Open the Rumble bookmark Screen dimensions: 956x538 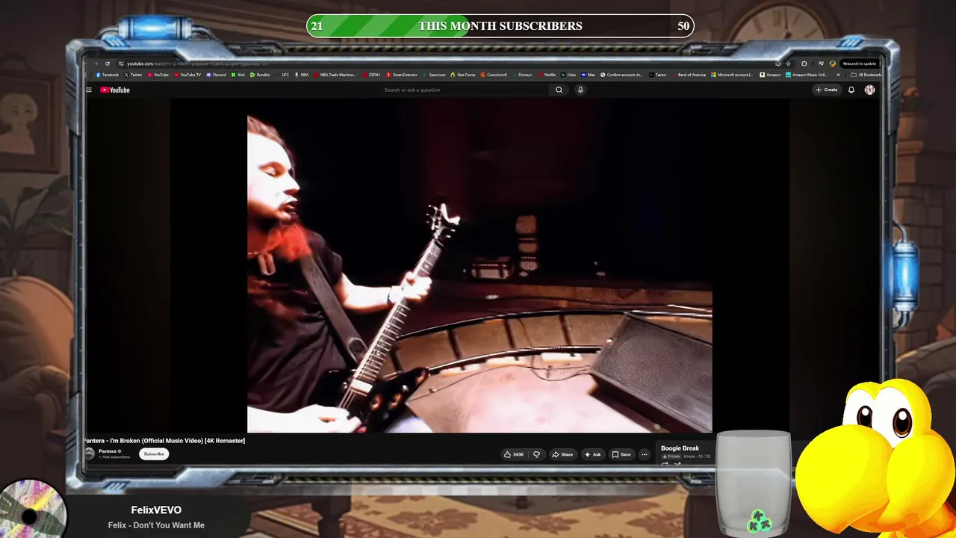(x=261, y=75)
